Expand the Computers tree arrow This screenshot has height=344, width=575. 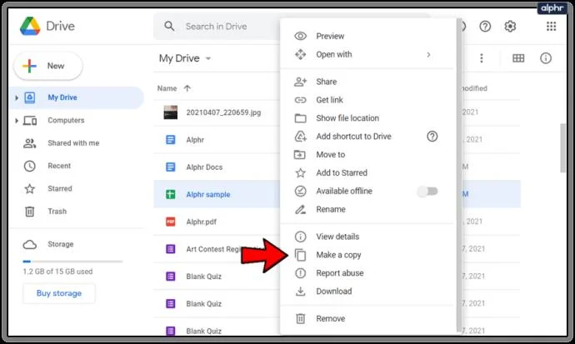[x=17, y=121]
